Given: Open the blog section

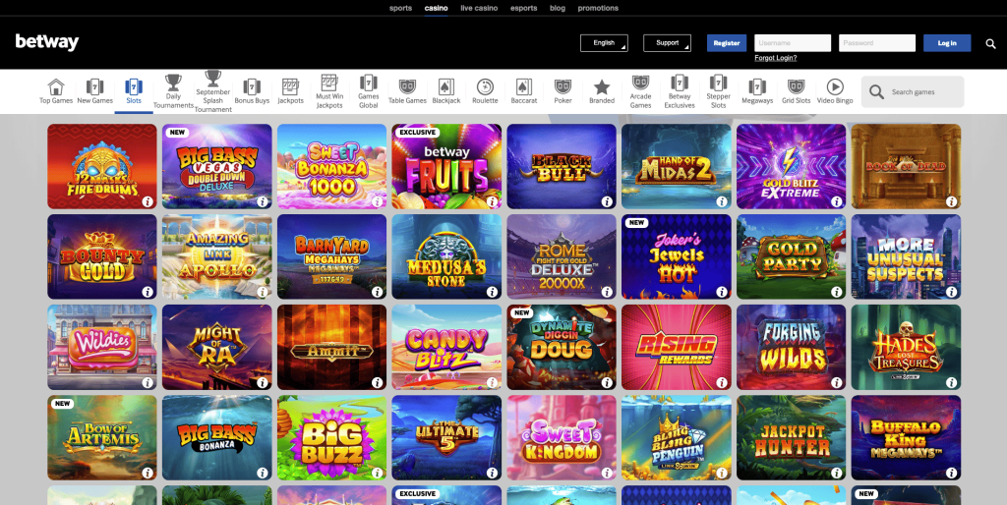Looking at the screenshot, I should [x=558, y=8].
